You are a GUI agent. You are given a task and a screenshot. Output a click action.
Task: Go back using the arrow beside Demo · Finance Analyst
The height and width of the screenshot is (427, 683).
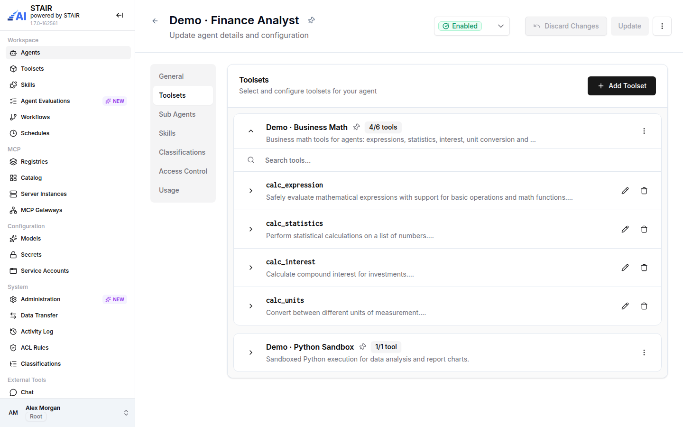point(155,21)
